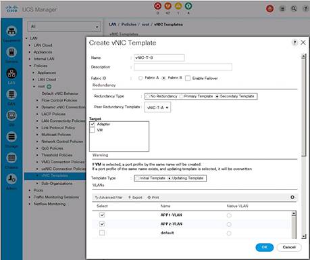The height and width of the screenshot is (260, 310).
Task: Open the Storage sidebar icon
Action: (x=11, y=137)
